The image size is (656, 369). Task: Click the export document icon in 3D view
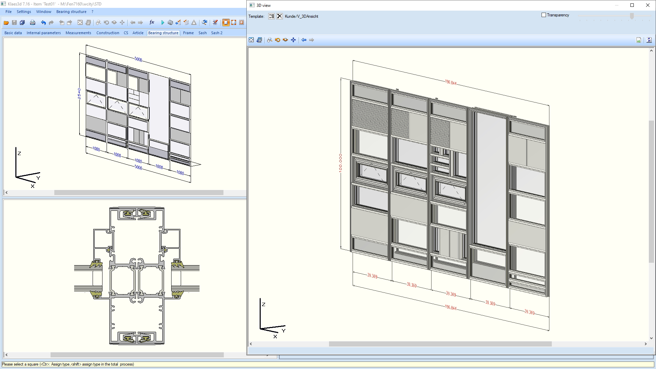pyautogui.click(x=639, y=40)
